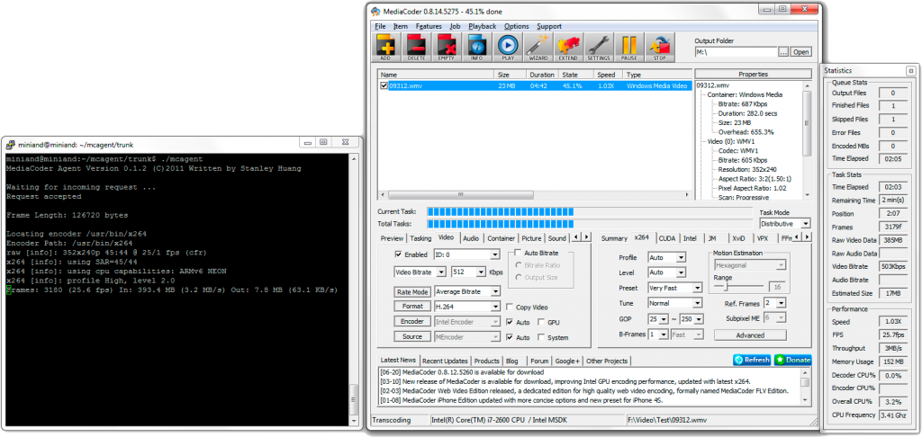922x437 pixels.
Task: Toggle the video Enabled checkbox
Action: pos(399,254)
